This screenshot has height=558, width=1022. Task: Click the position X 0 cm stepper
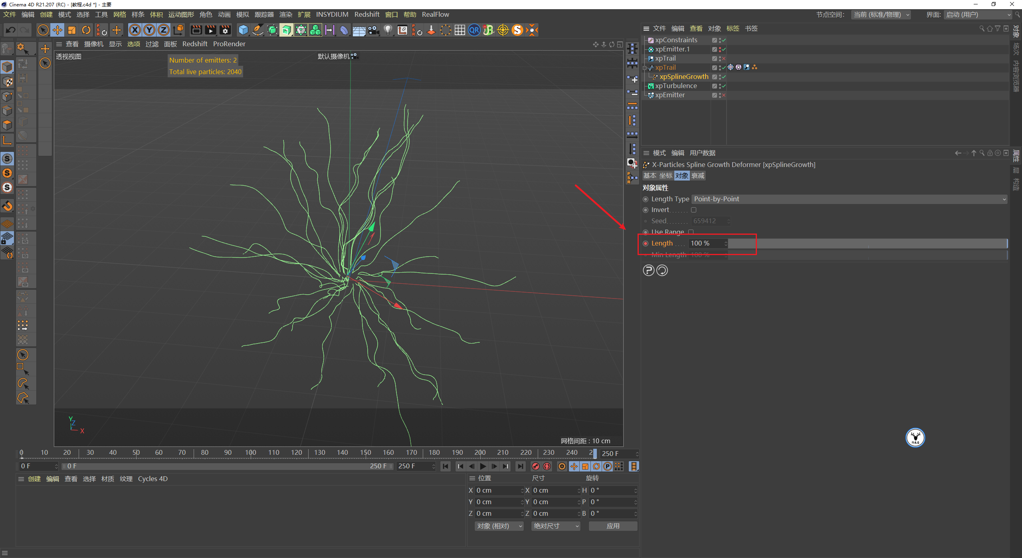tap(522, 490)
